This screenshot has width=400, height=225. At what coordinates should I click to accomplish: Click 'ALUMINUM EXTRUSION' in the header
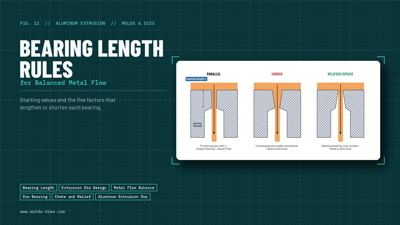(80, 23)
